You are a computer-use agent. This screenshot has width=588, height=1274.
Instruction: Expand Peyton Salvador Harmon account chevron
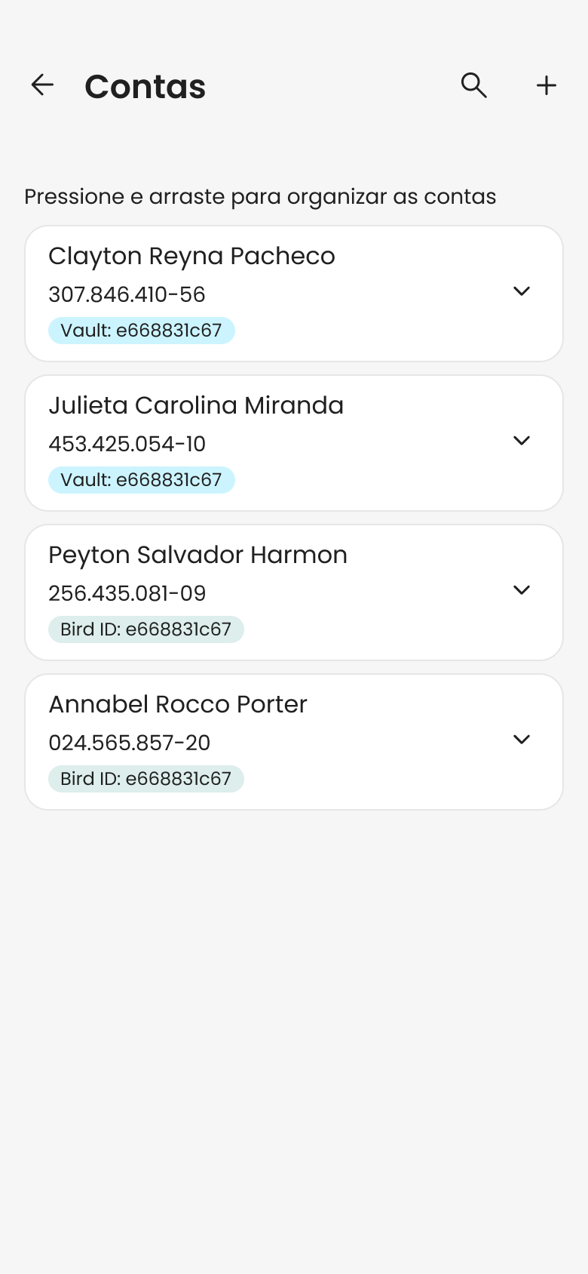(x=522, y=590)
